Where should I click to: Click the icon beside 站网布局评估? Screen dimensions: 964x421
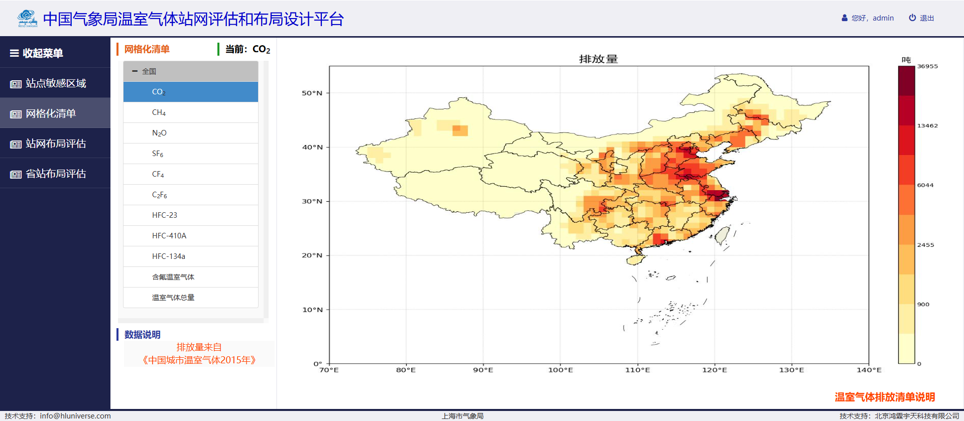(16, 144)
